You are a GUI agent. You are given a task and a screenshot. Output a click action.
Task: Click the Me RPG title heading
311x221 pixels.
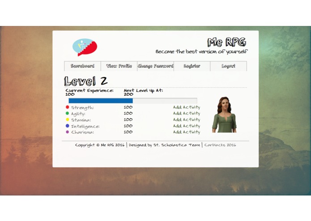point(227,42)
